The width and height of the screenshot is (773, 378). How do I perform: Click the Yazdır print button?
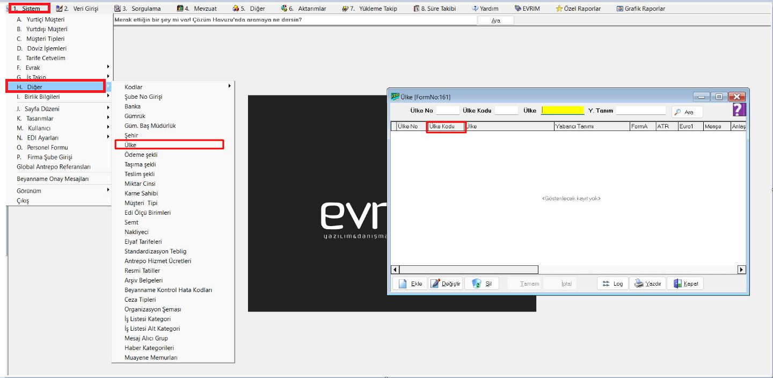click(647, 283)
